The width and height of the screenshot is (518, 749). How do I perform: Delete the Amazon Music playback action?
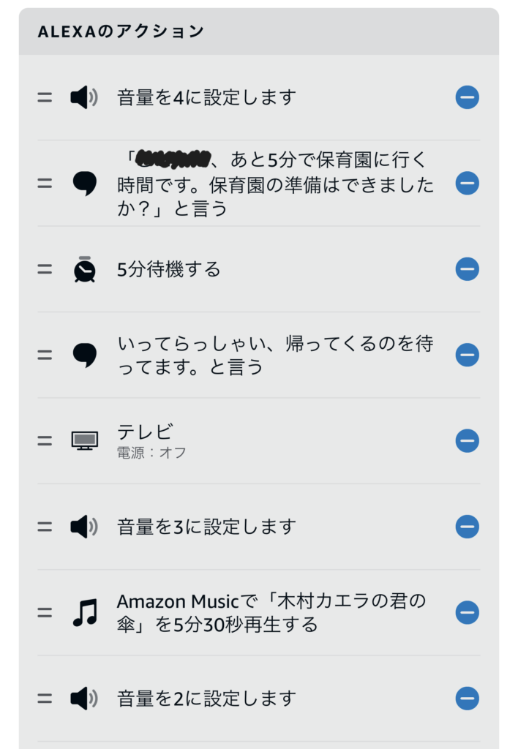pos(467,612)
